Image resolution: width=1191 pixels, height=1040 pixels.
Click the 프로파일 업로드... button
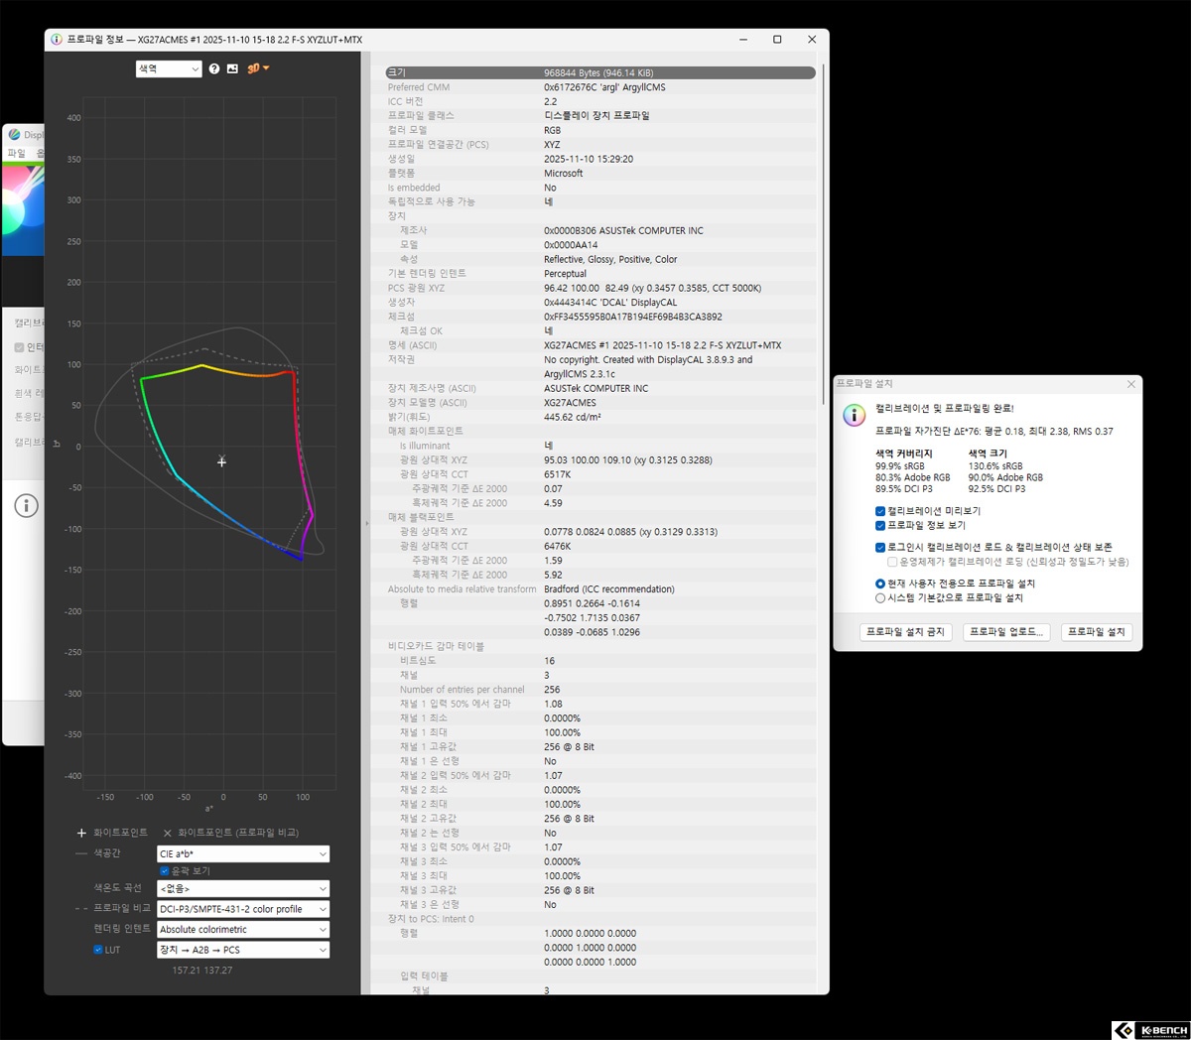1005,632
